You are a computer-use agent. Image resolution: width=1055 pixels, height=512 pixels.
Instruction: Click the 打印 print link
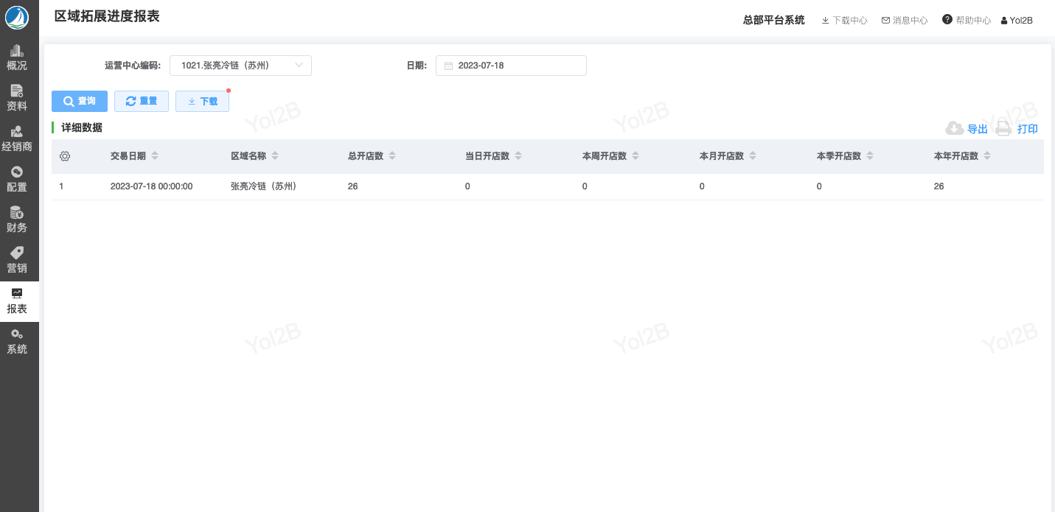pos(1028,129)
